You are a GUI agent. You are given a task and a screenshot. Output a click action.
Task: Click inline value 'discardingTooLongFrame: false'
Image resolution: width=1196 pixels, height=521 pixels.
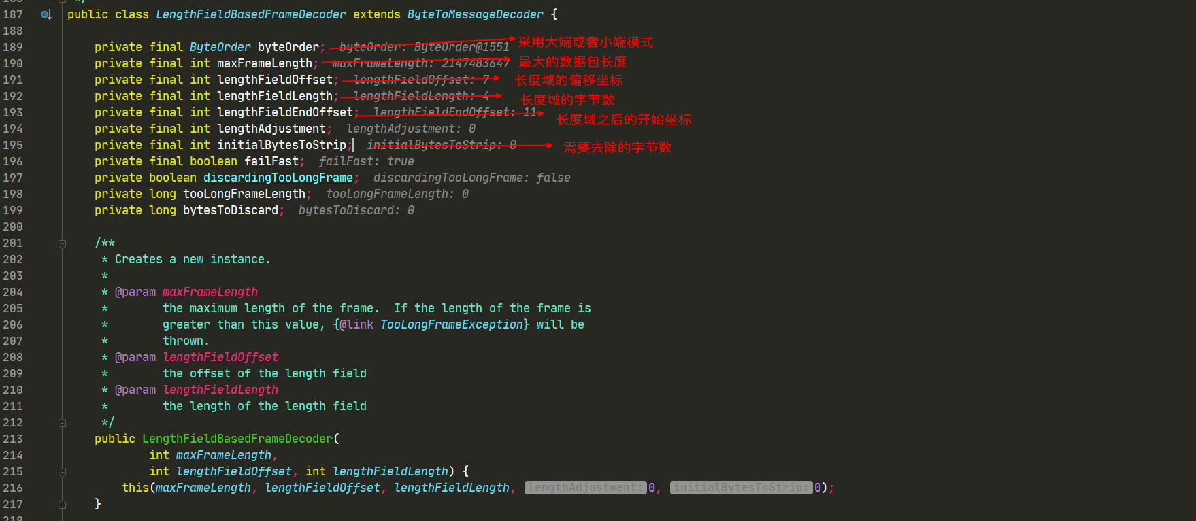[x=472, y=178]
